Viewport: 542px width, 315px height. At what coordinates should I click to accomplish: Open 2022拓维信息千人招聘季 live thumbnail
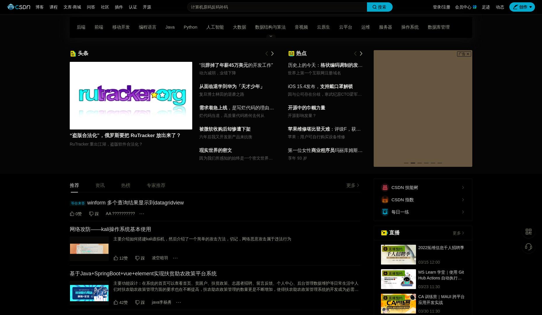[x=398, y=255]
